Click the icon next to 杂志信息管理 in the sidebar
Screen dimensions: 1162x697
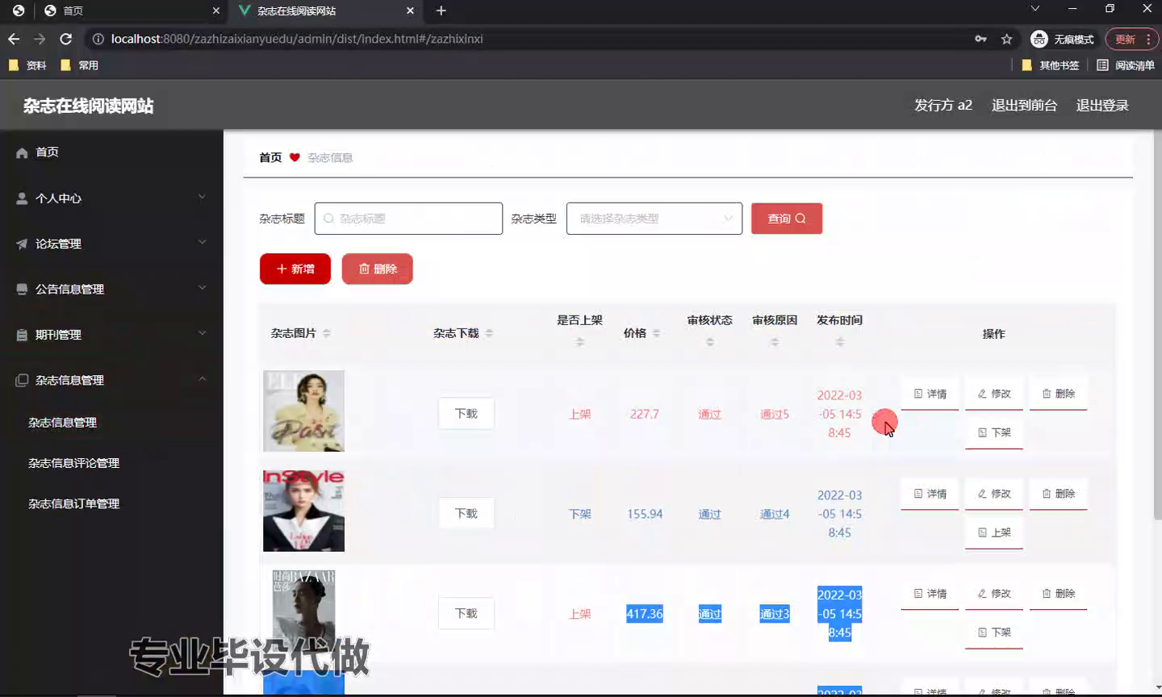pos(22,380)
